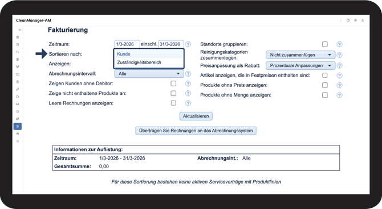This screenshot has height=209, width=382.
Task: Choose Zuständigkeitsbereich in the sort list
Action: 149,62
